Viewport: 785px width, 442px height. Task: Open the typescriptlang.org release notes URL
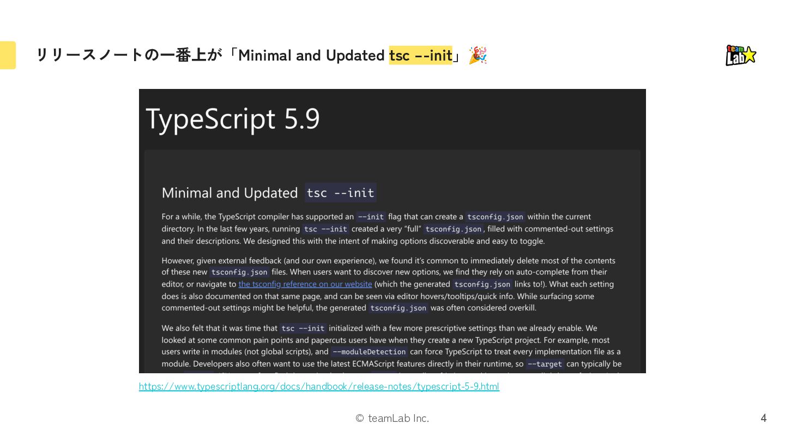[319, 386]
